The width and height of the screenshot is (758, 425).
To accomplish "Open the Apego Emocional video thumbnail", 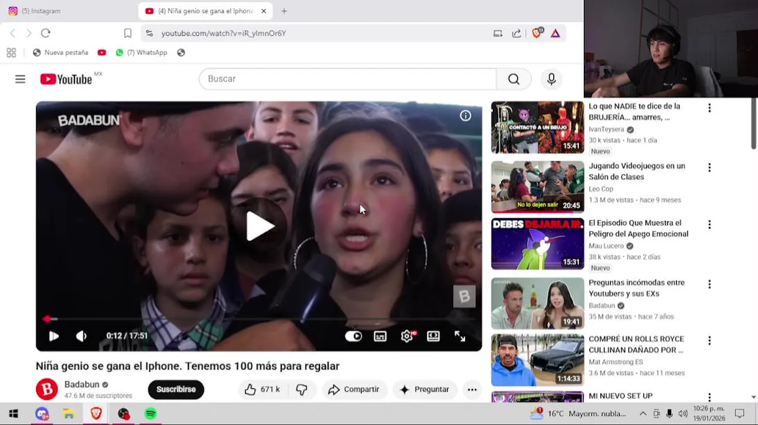I will coord(537,244).
